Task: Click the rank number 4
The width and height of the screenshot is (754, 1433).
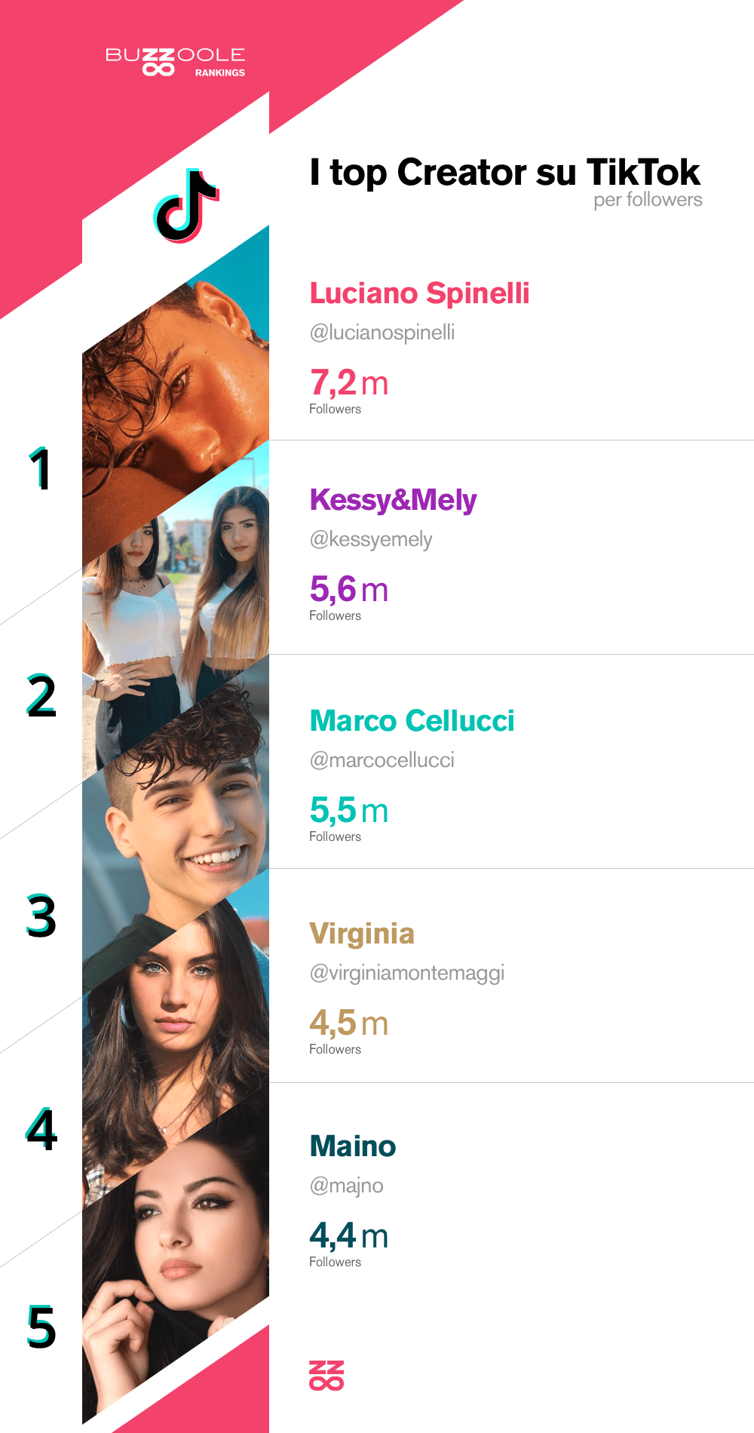Action: click(41, 1130)
